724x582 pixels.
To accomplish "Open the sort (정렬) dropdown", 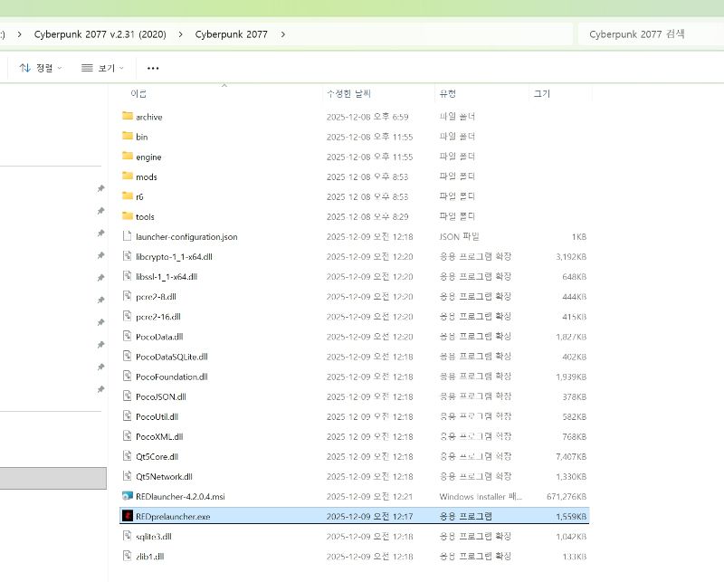I will tap(41, 68).
